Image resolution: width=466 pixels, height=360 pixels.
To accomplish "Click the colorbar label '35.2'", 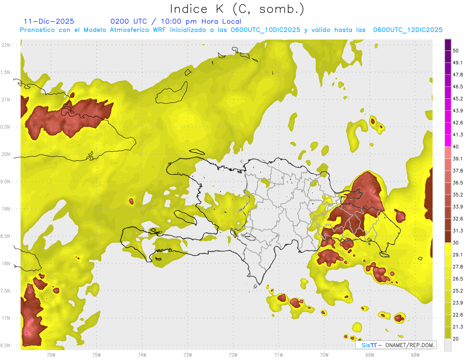I will coord(458,195).
